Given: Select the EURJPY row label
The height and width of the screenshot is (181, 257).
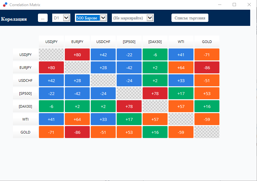Looking at the screenshot, I should click(x=25, y=68).
